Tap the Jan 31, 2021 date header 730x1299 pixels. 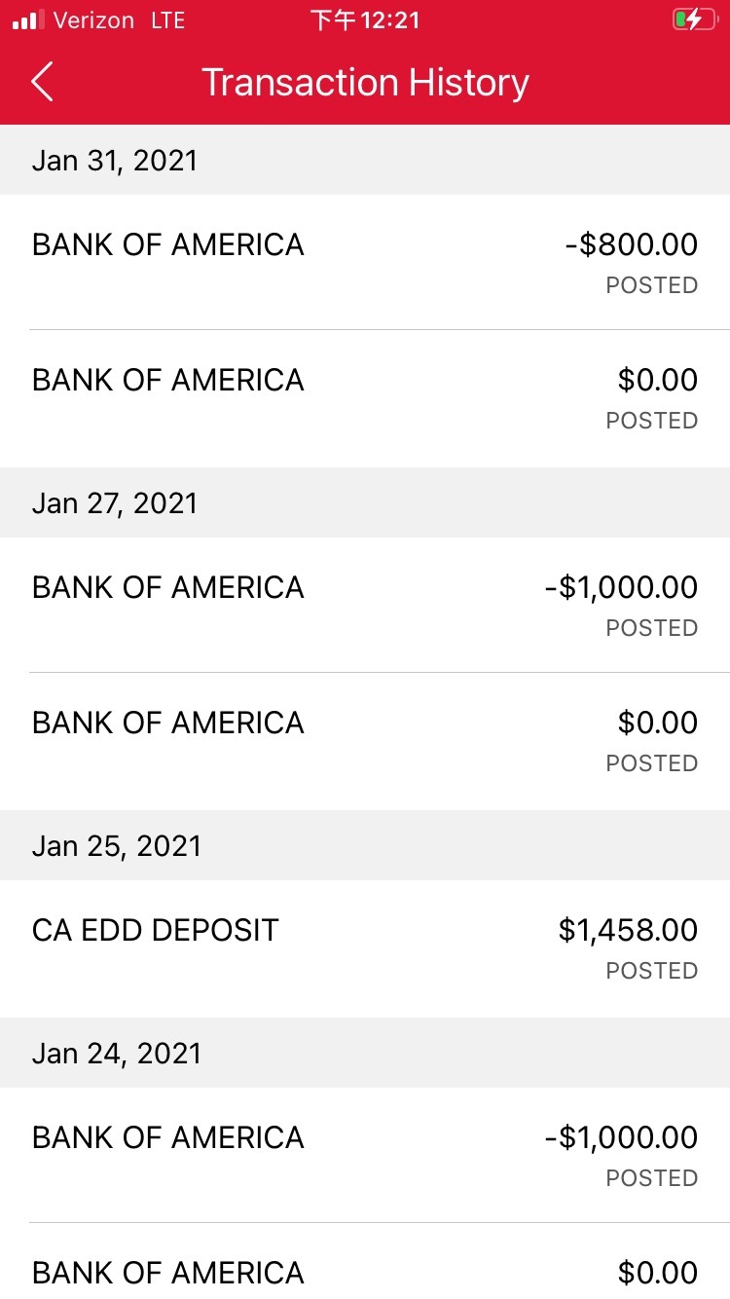115,160
